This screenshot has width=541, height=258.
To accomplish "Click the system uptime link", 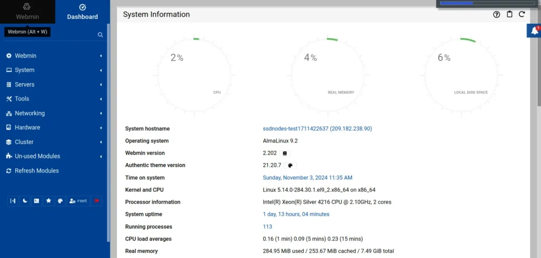I will pos(296,214).
